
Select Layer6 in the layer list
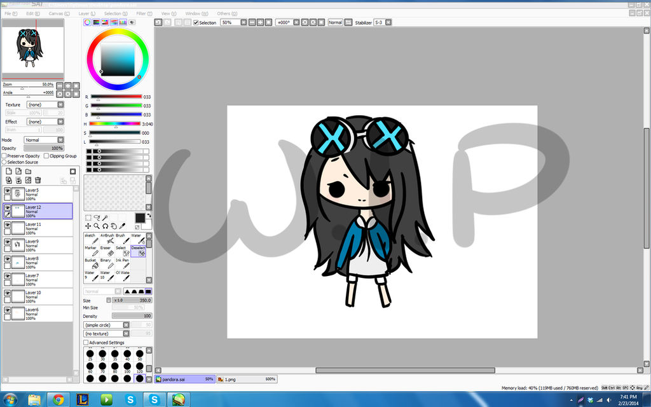coord(38,314)
